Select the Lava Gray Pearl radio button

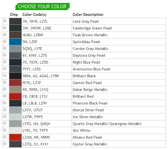[5, 21]
